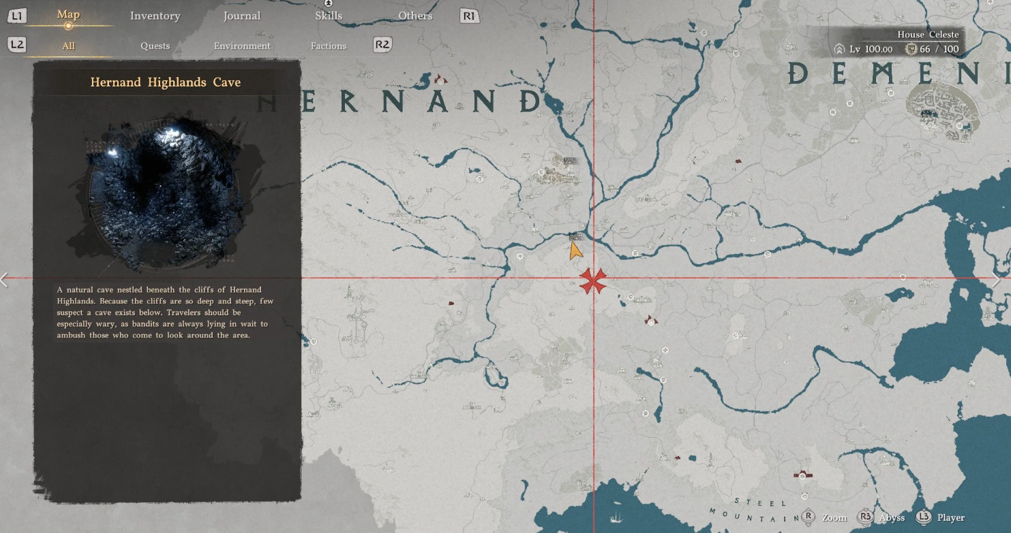Click the shield emblem beside 66 / 100

click(910, 49)
